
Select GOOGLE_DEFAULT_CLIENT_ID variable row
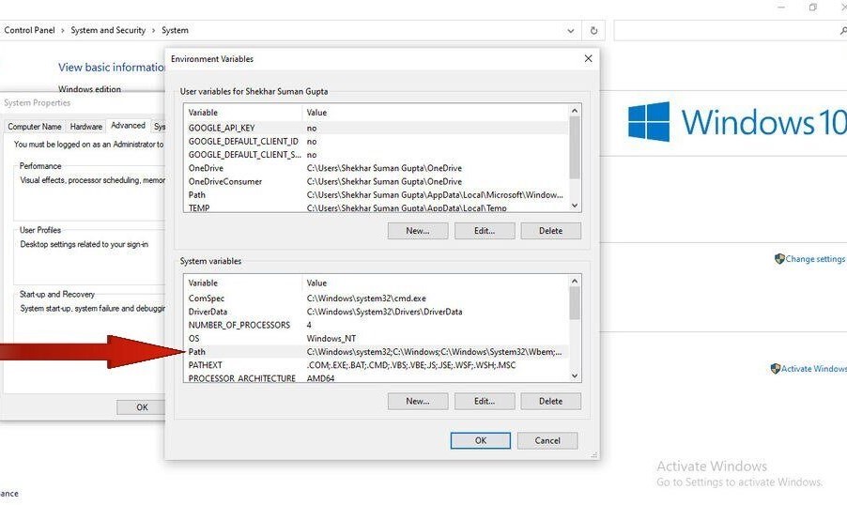376,142
